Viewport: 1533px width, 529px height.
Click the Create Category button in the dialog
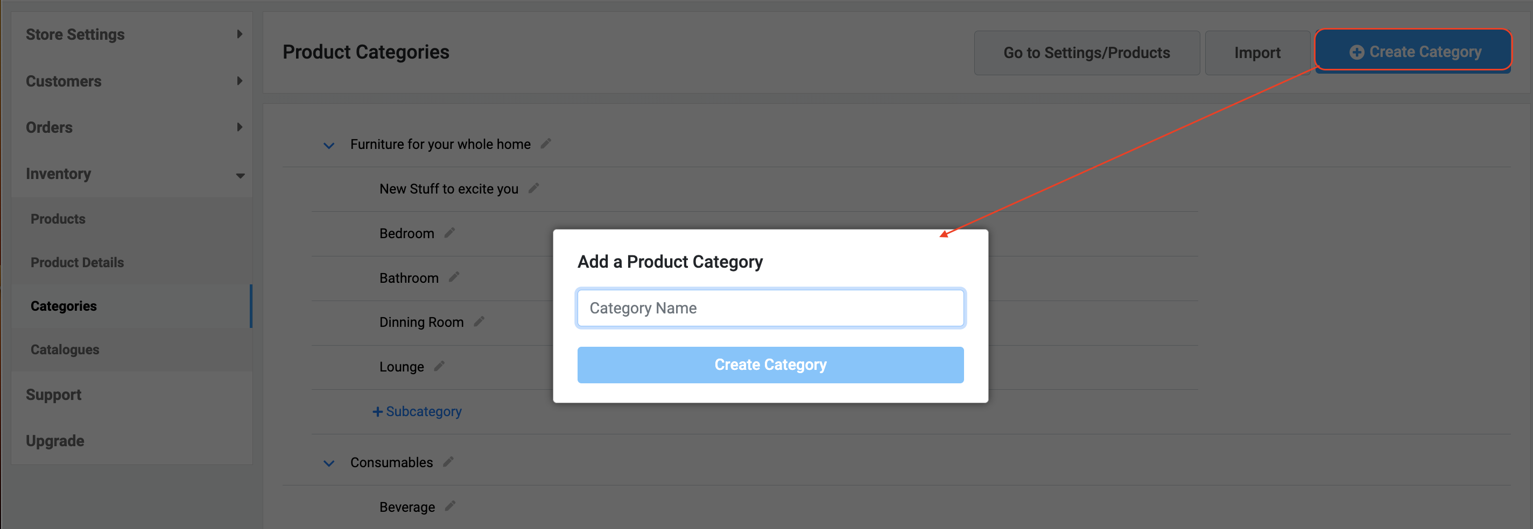(770, 364)
